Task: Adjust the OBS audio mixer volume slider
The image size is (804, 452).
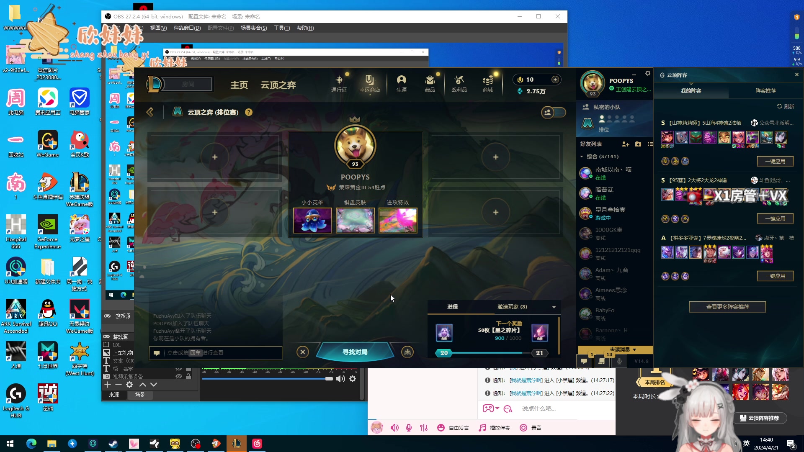Action: point(267,379)
